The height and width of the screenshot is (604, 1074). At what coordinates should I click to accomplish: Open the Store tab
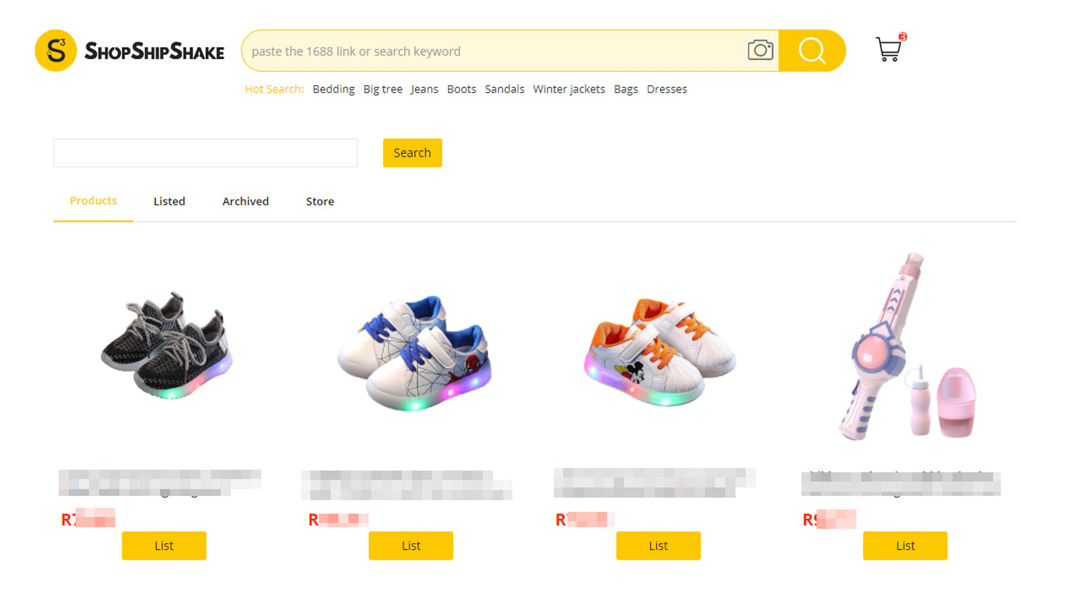coord(320,201)
